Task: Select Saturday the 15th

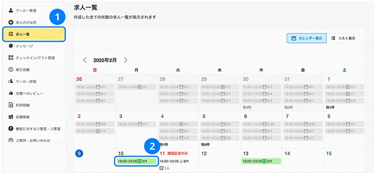Action: [329, 153]
